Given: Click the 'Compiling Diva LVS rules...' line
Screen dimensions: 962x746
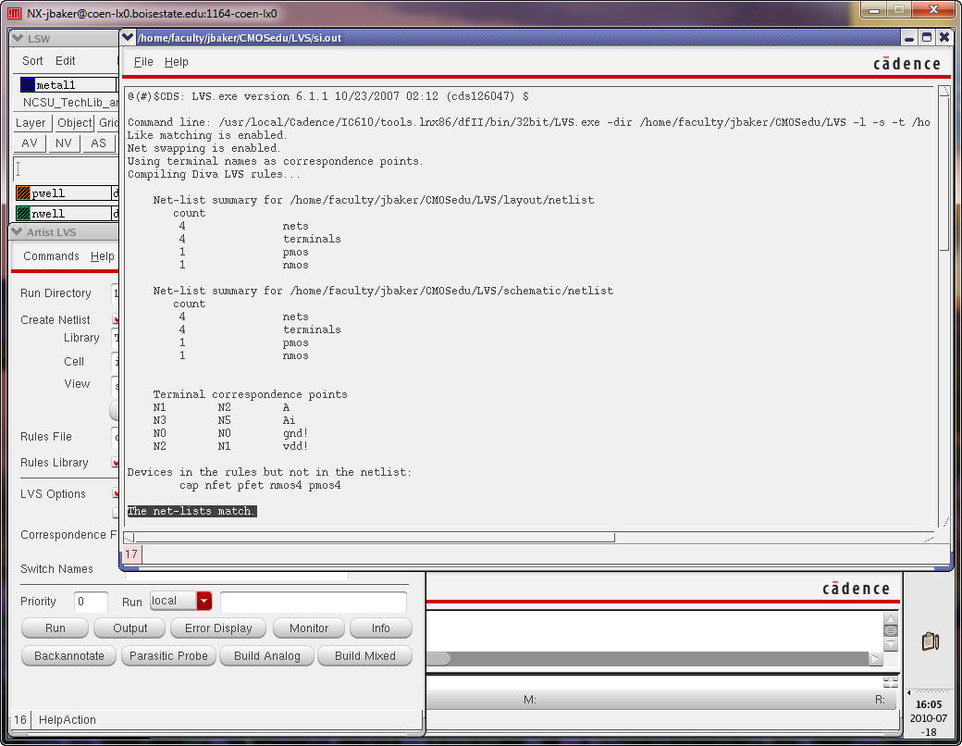Looking at the screenshot, I should click(x=214, y=174).
